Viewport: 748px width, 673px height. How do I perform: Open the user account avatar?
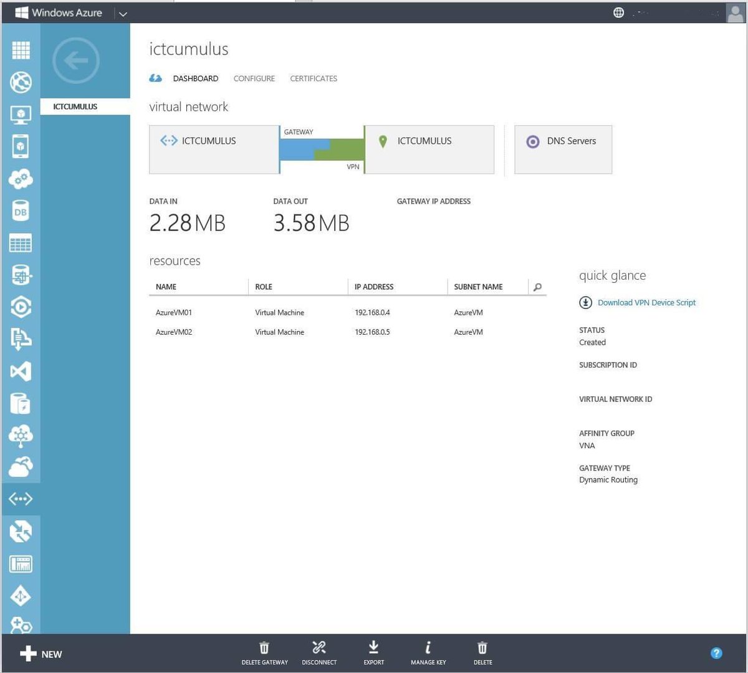pos(736,13)
